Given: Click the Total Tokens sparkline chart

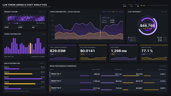Looking at the screenshot, I should pyautogui.click(x=62, y=58).
